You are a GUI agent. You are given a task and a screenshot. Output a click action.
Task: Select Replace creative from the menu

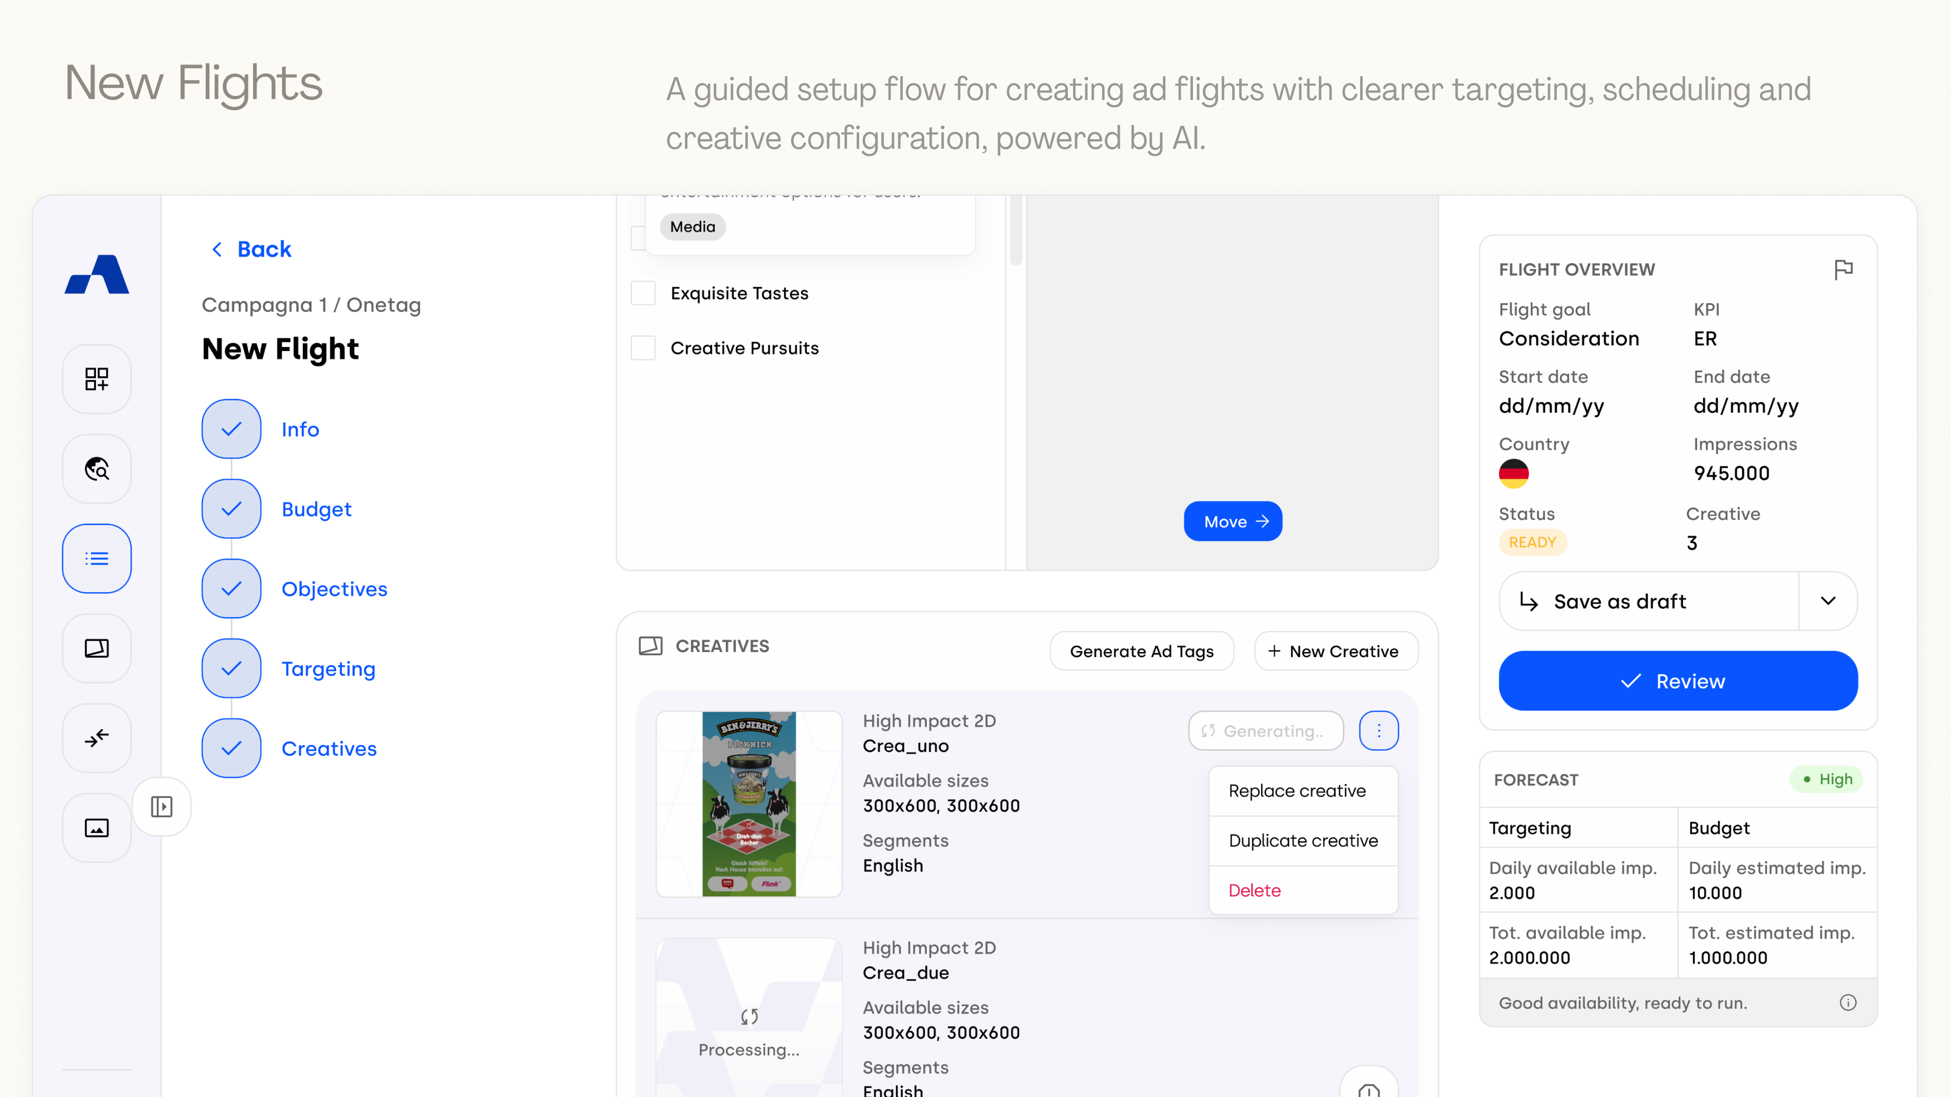(x=1303, y=791)
